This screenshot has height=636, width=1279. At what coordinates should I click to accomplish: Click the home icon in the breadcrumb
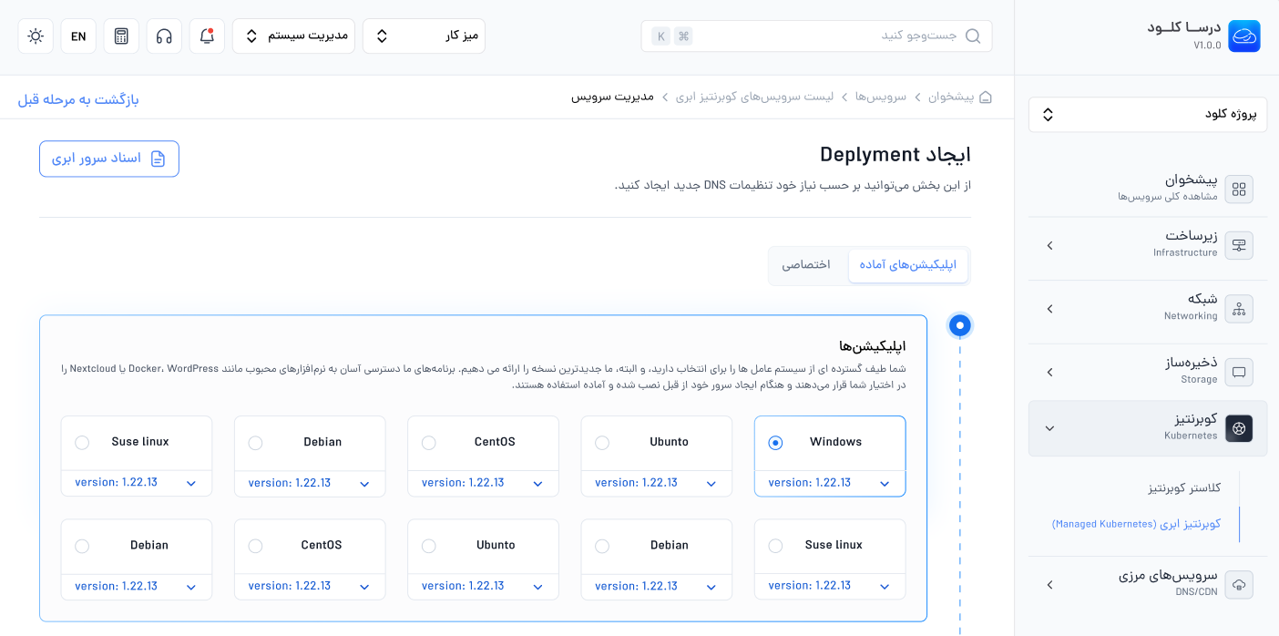[x=986, y=97]
